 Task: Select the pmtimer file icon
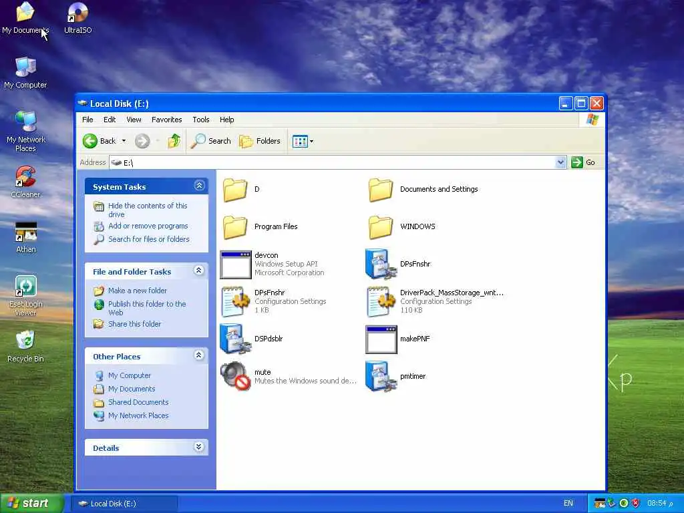coord(381,376)
